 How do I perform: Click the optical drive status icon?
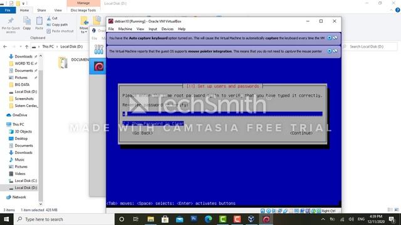pyautogui.click(x=268, y=211)
